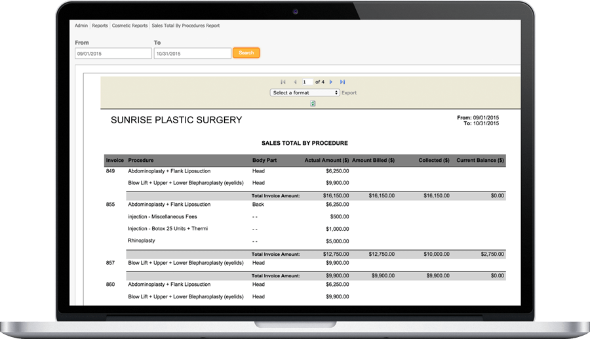Click the $5,000.00 actual amount
The height and width of the screenshot is (339, 590).
click(338, 241)
